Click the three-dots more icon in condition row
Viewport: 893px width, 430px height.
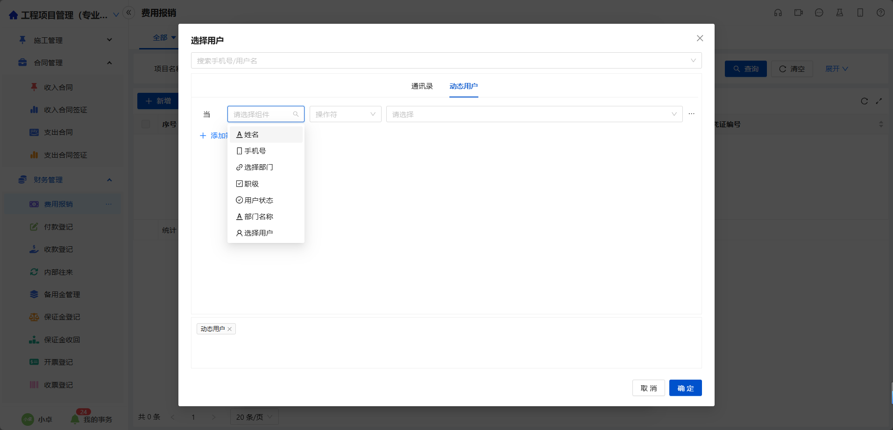(692, 114)
